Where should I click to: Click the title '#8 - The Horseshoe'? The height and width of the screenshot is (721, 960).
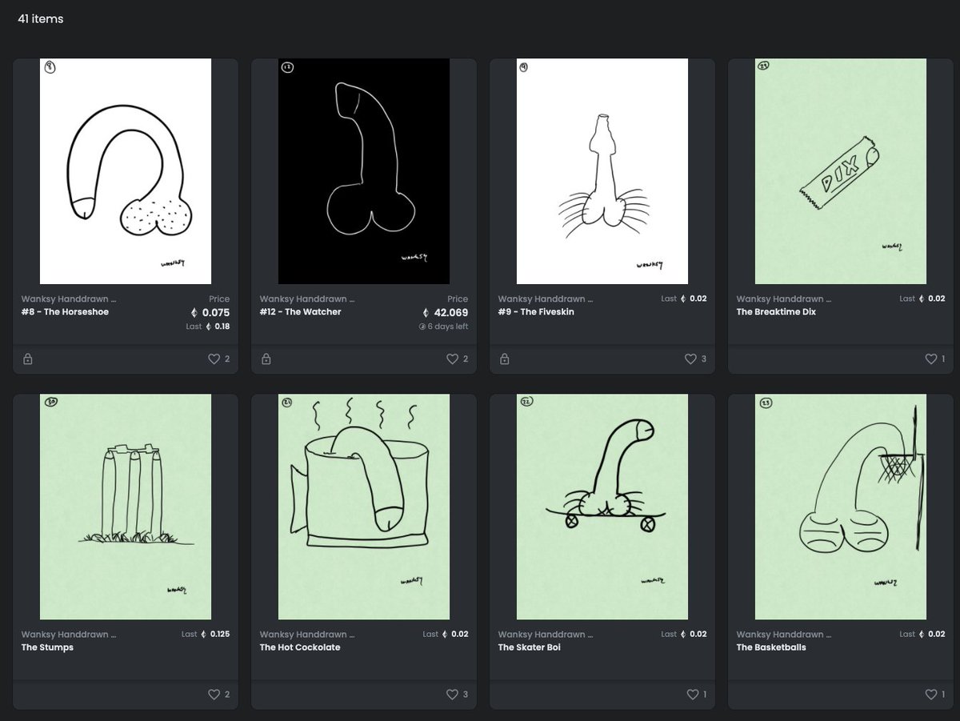coord(65,312)
